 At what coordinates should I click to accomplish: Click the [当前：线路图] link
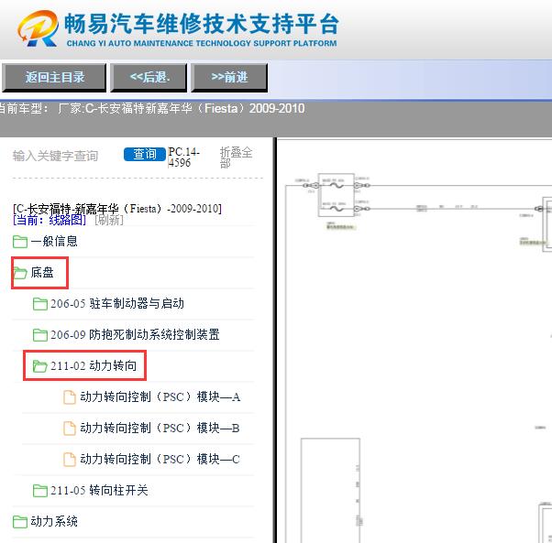50,220
